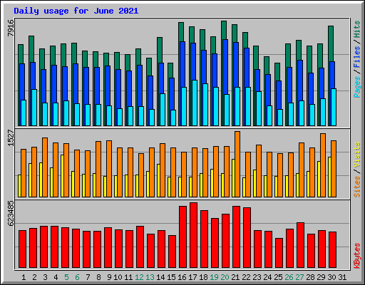Screen dimensions: 365x285
Task: Click the 7916 axis maximum value
Action: (11, 28)
